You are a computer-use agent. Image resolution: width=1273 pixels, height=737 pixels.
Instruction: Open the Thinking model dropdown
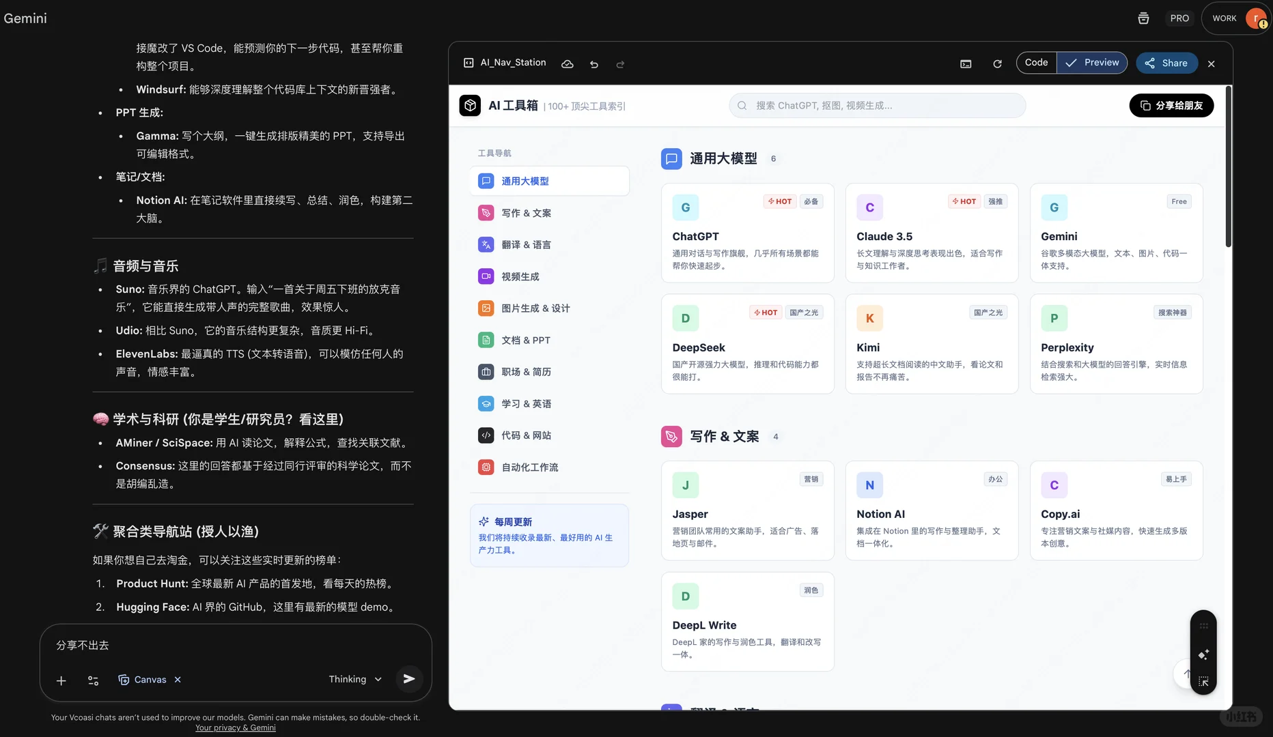pyautogui.click(x=354, y=679)
